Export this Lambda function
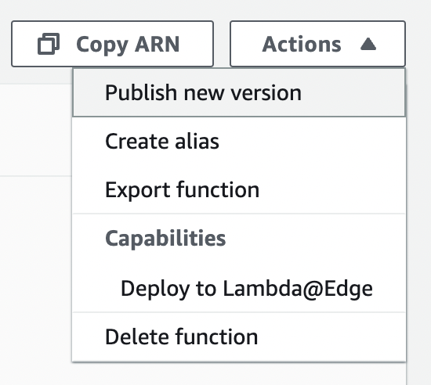Viewport: 431px width, 385px height. click(x=239, y=189)
